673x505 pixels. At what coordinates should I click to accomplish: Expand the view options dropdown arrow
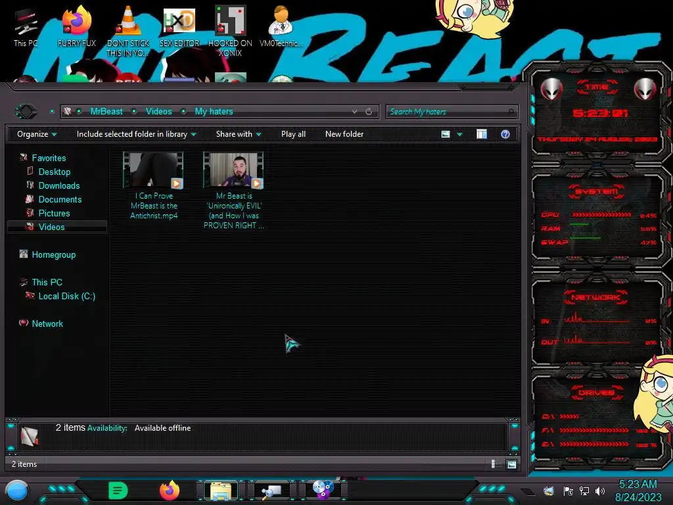pos(459,134)
